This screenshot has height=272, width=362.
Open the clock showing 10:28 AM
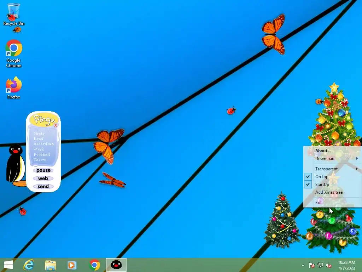tap(346, 265)
